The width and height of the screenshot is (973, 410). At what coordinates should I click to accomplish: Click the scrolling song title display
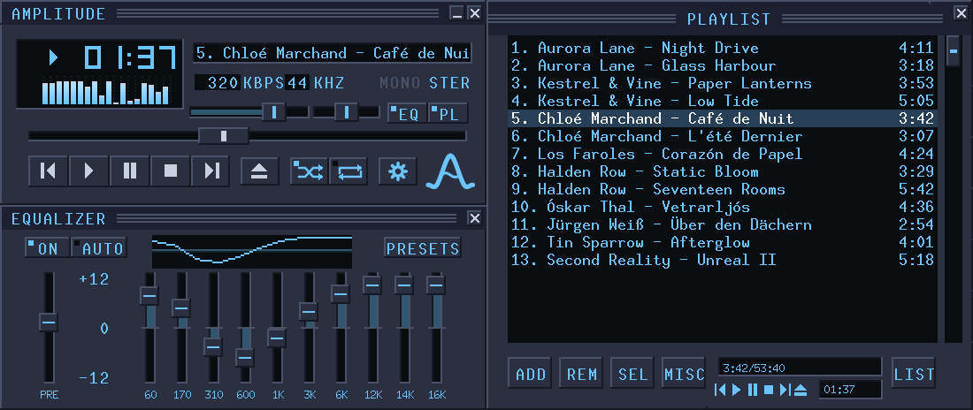332,53
